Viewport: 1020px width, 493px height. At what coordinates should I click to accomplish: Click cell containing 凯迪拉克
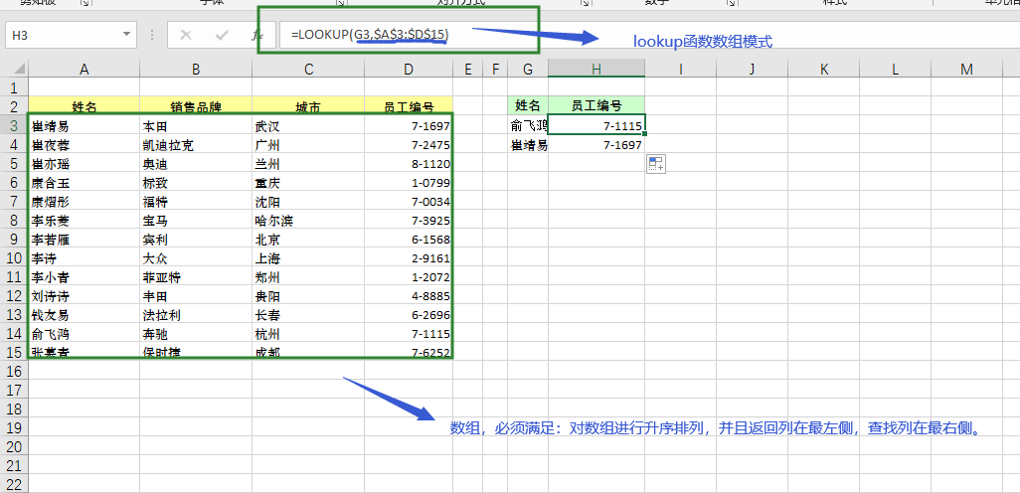click(x=196, y=145)
